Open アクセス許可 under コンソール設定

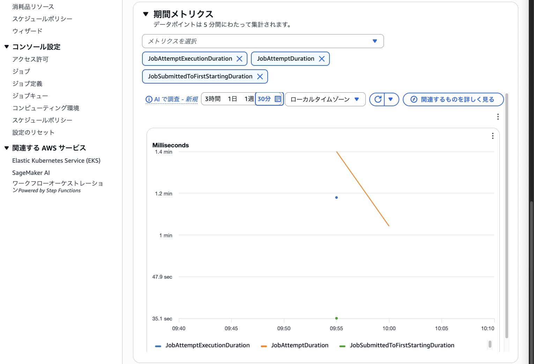(x=30, y=59)
